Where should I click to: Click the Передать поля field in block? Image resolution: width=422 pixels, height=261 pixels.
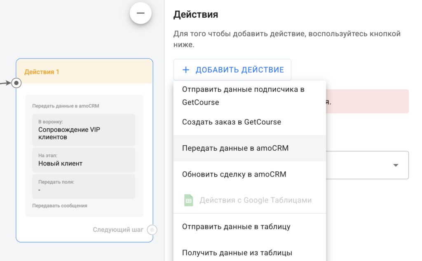(x=84, y=186)
